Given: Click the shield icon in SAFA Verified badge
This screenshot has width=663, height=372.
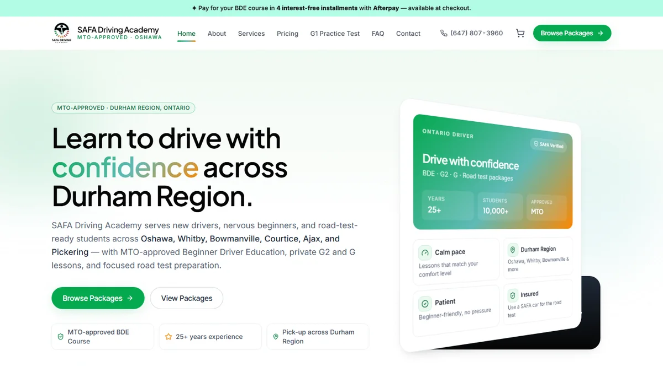Looking at the screenshot, I should point(535,144).
